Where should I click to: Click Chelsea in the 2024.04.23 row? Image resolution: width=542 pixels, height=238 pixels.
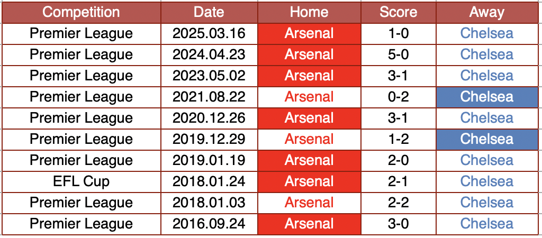(x=486, y=54)
